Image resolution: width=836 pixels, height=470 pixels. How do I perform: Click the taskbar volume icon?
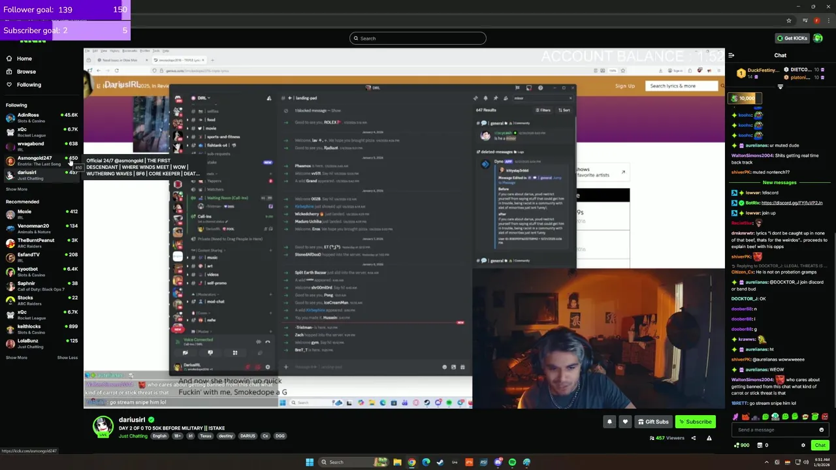point(806,462)
